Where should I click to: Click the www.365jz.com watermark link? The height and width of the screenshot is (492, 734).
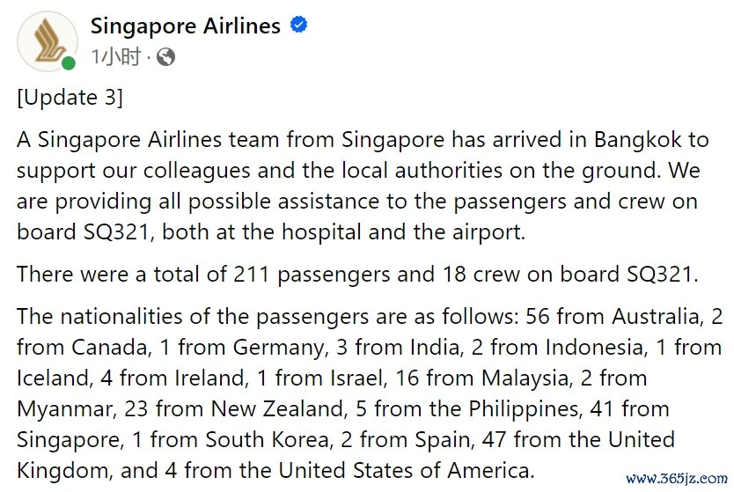coord(677,478)
